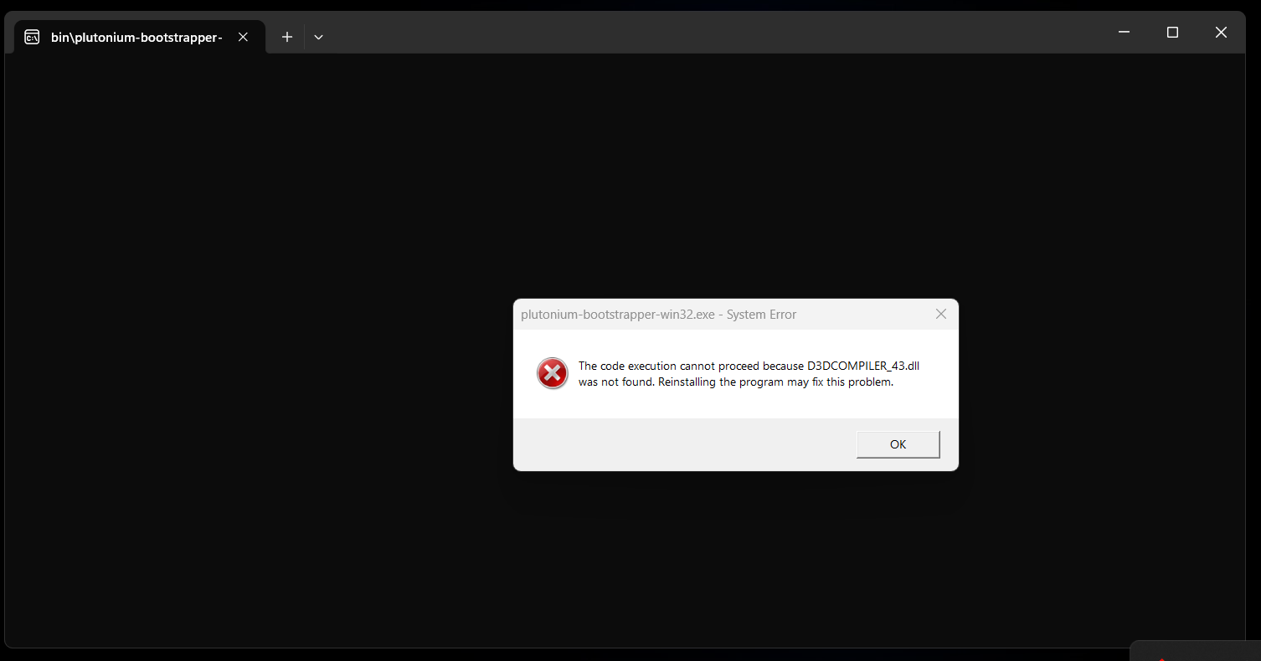
Task: Focus the empty terminal output area
Action: pyautogui.click(x=251, y=335)
